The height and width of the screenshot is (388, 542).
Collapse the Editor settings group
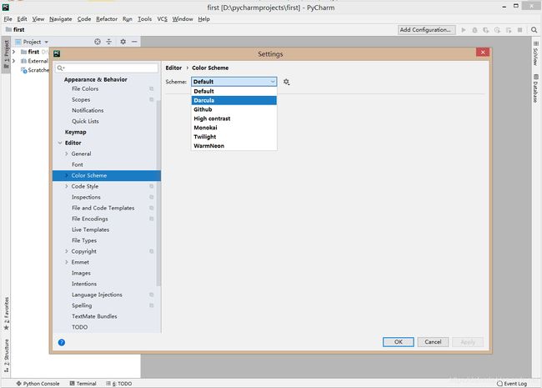tap(60, 143)
